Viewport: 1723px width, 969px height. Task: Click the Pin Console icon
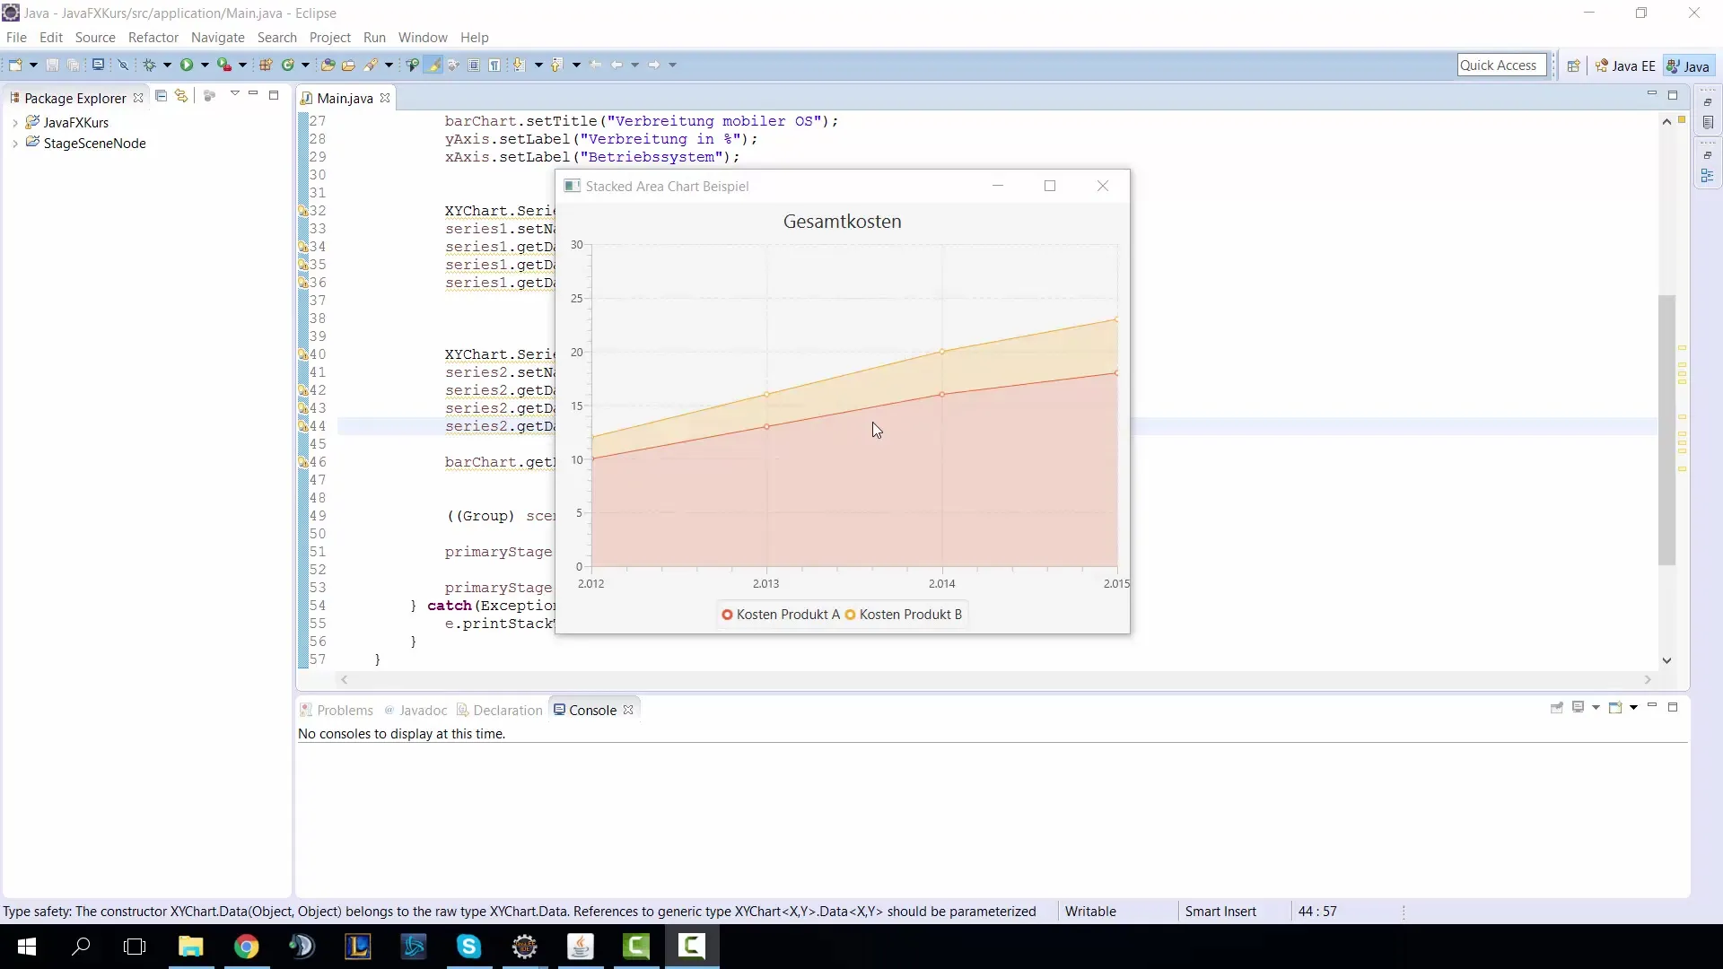pyautogui.click(x=1557, y=708)
